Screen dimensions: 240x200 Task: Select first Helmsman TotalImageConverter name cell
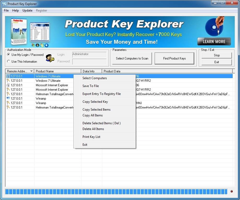pyautogui.click(x=55, y=94)
